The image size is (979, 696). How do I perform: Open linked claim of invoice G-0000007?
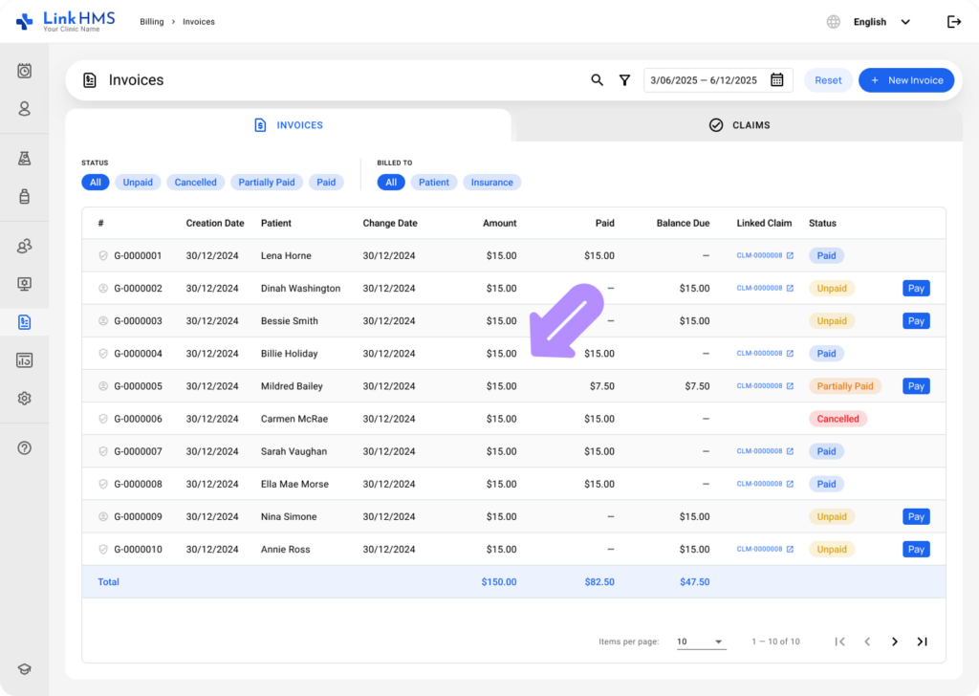pos(765,451)
